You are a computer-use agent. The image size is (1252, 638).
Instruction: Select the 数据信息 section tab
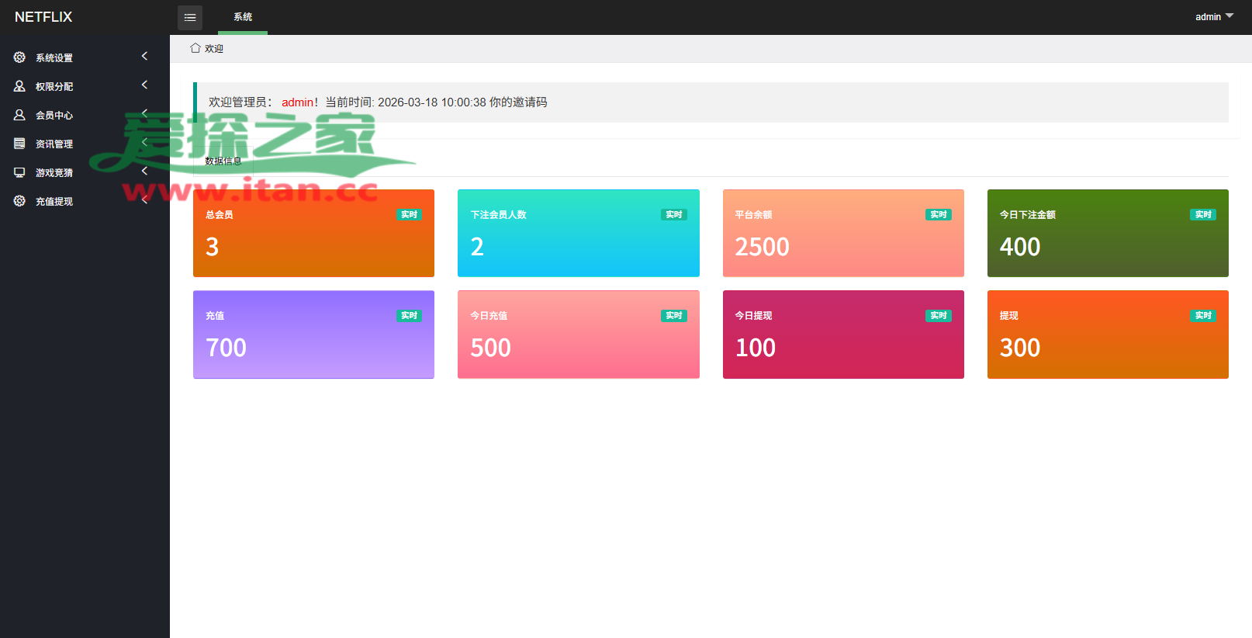pos(223,161)
